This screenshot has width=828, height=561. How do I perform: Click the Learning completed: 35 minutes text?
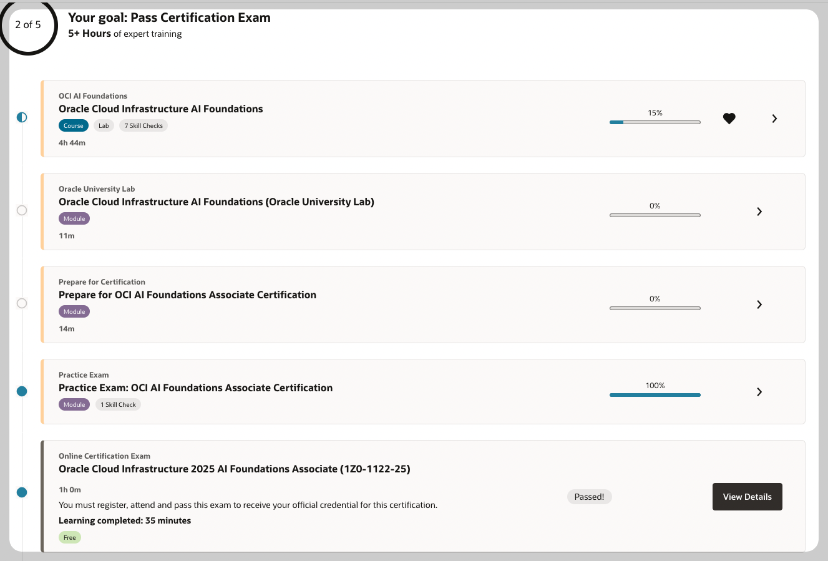click(x=125, y=520)
